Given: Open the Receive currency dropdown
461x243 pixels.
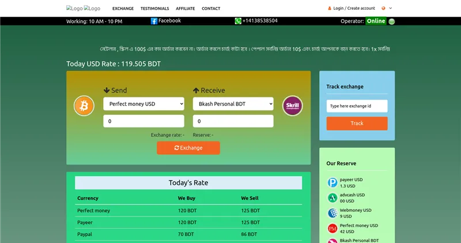Looking at the screenshot, I should point(233,104).
